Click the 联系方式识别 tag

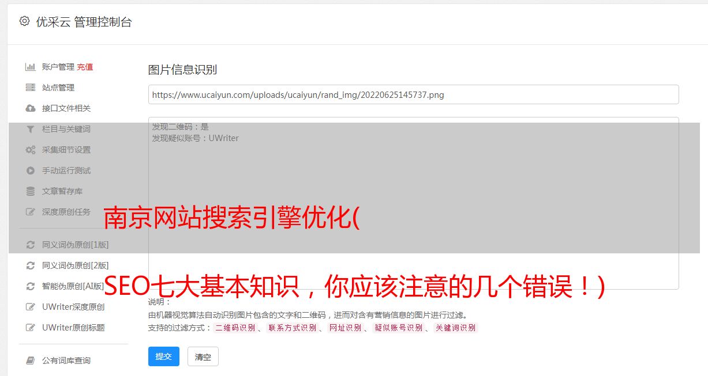[x=293, y=328]
